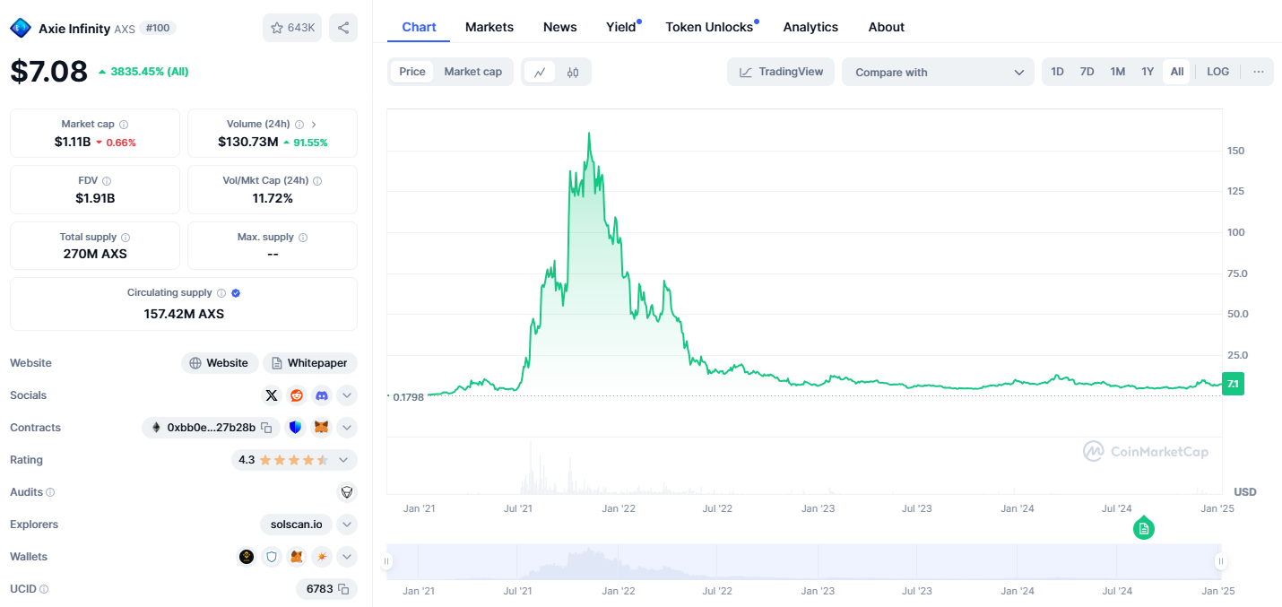Copy the contract address 0xbb0e...27b28b

click(x=266, y=428)
